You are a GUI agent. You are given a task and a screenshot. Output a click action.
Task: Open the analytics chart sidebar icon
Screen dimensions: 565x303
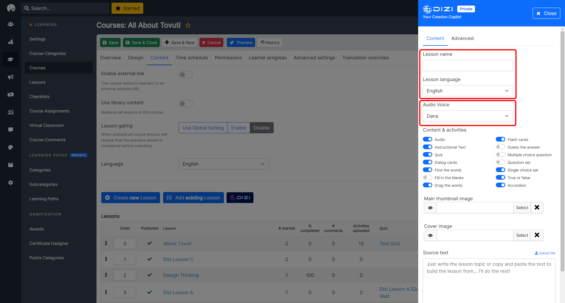[11, 112]
